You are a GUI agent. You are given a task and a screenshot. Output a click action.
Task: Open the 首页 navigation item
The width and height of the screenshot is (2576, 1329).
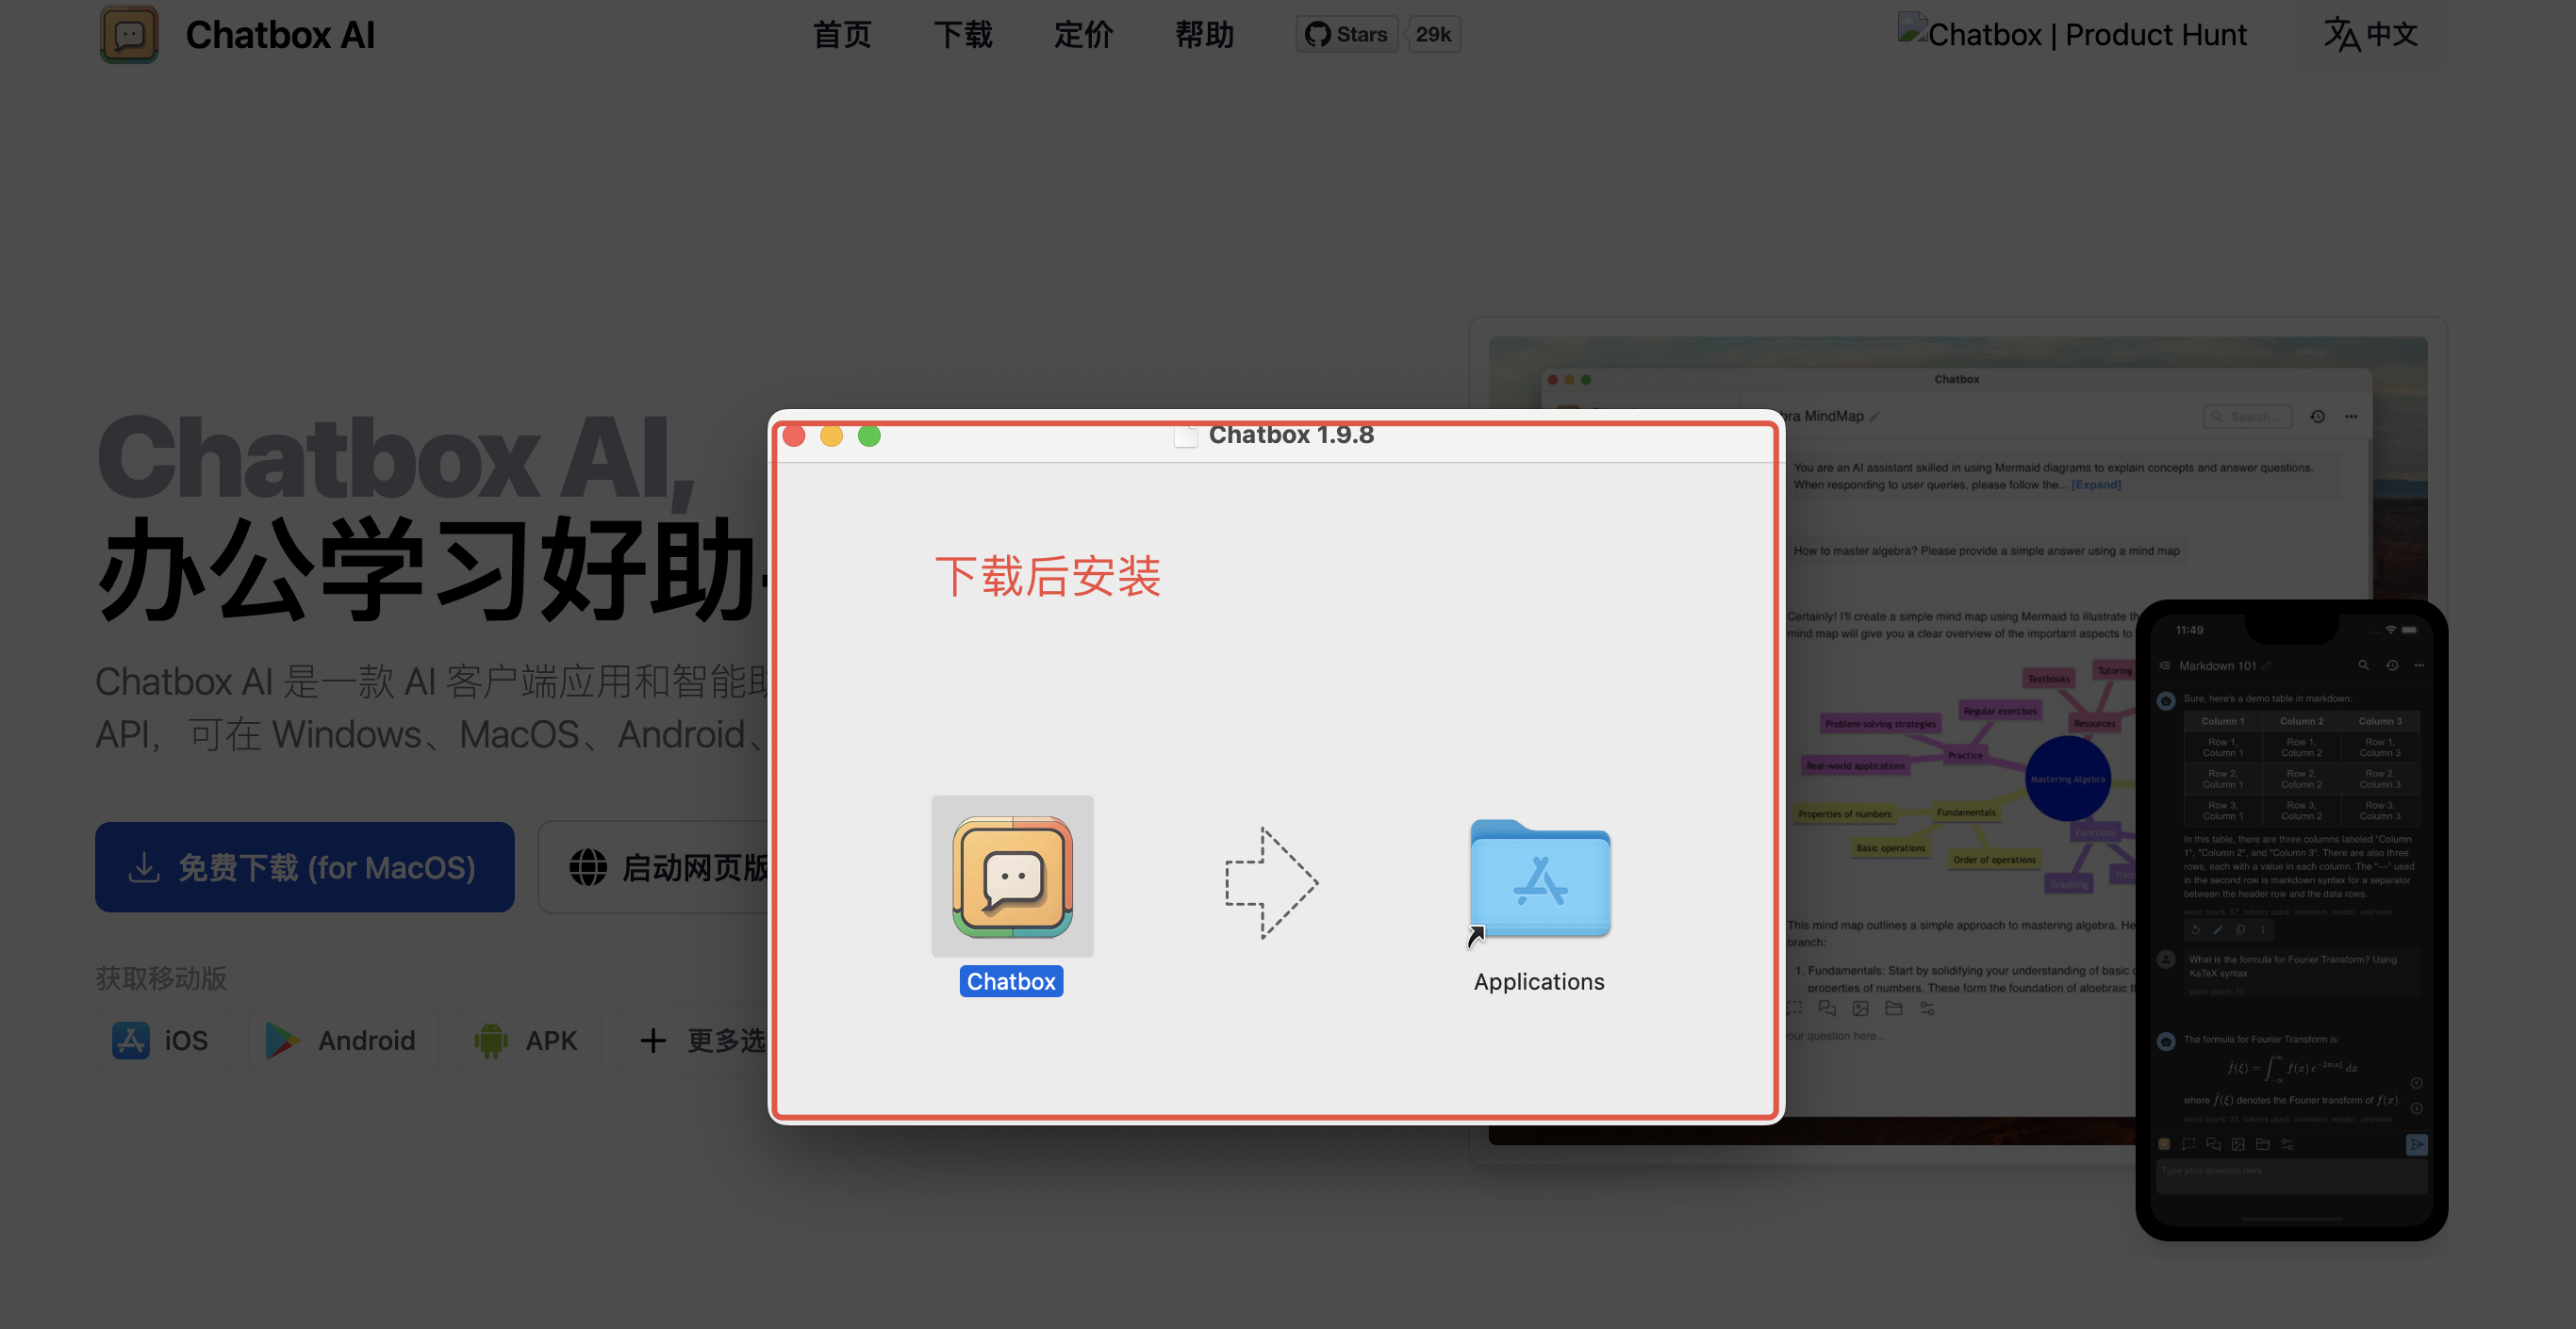click(x=842, y=35)
